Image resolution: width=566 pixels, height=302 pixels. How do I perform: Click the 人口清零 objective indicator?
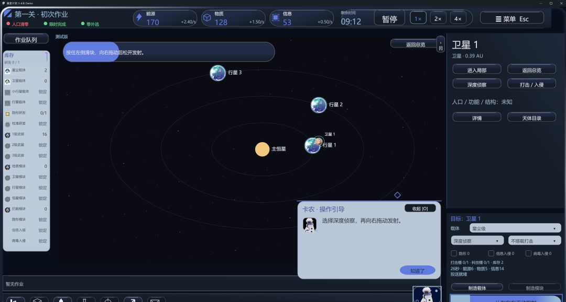[18, 24]
